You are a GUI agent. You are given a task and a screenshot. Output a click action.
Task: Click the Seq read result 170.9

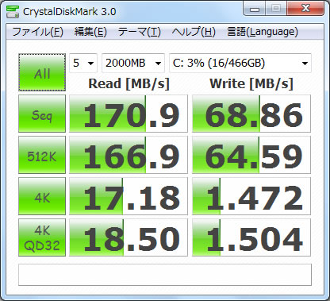coord(129,114)
